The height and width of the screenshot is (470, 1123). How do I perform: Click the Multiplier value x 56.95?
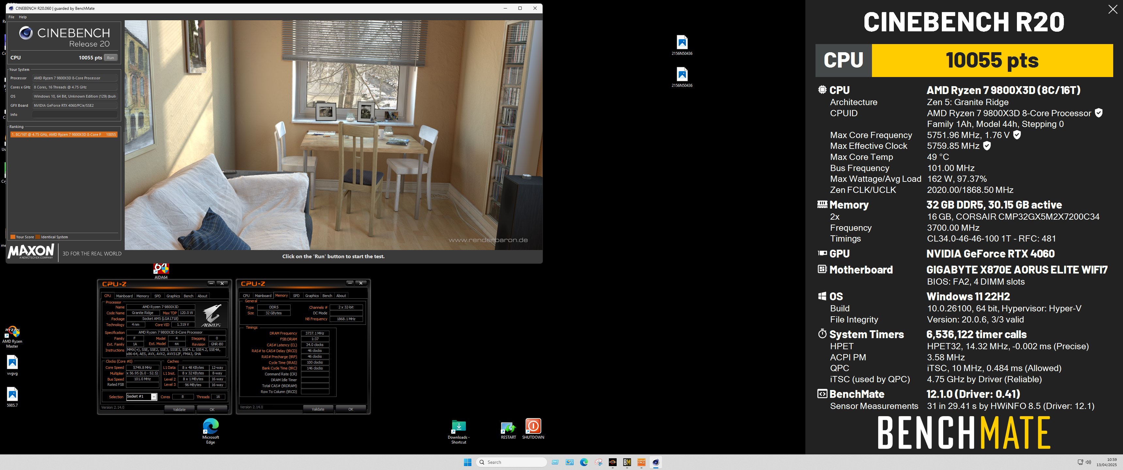[143, 373]
